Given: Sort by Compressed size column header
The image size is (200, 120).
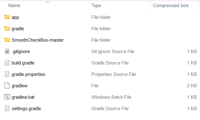Looking at the screenshot, I should coord(171,6).
